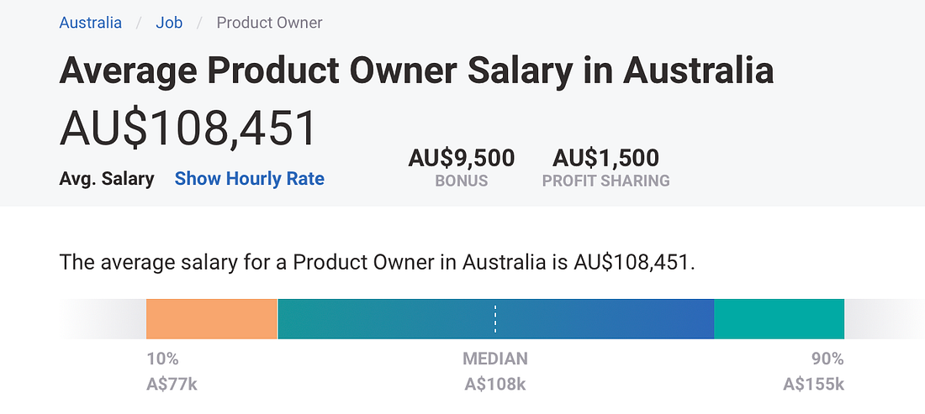Viewport: 925px width, 414px height.
Task: Click the large AU$108,451 average salary amount
Action: coord(188,129)
